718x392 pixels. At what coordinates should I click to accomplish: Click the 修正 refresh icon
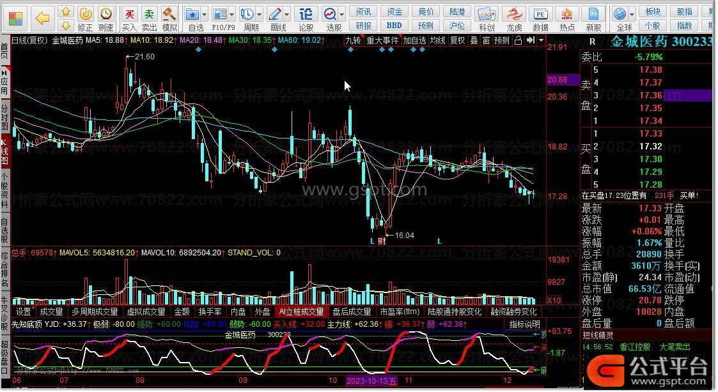coord(85,14)
